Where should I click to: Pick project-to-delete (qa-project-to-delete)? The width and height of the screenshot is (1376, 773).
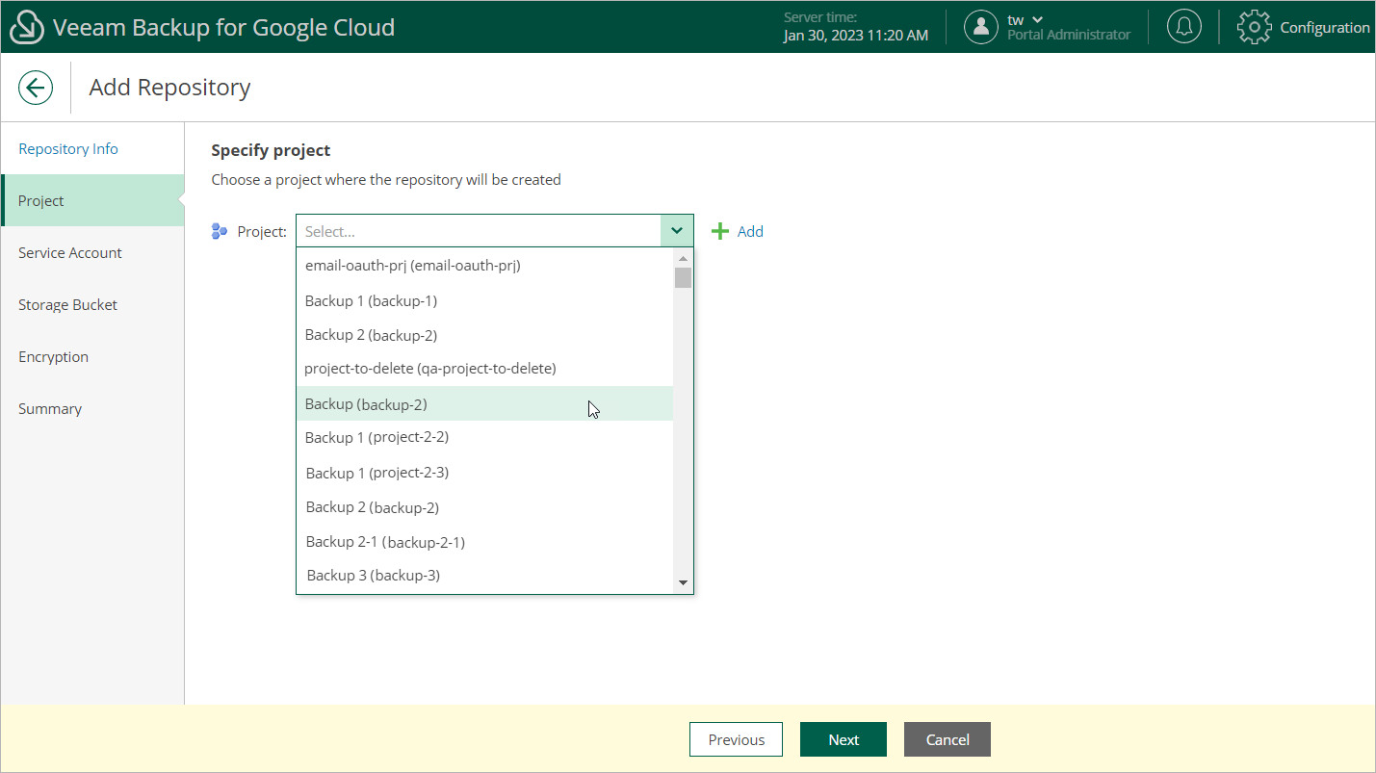point(484,369)
